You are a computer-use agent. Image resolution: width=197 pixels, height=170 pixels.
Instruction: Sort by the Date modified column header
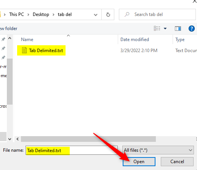coord(135,40)
